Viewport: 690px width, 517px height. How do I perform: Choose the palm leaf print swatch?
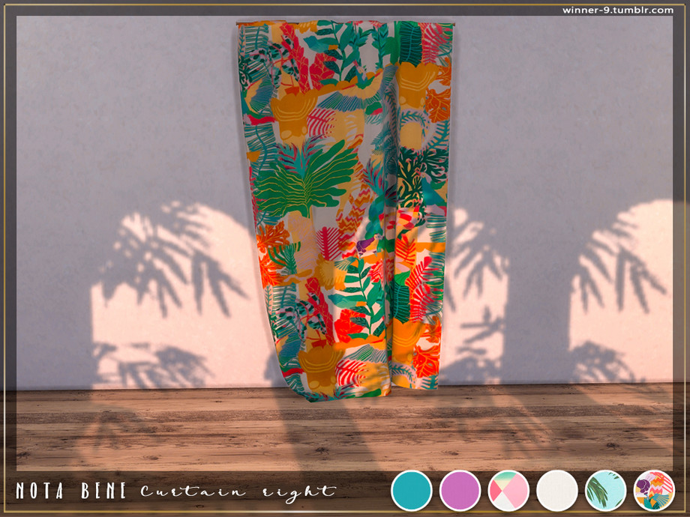pyautogui.click(x=605, y=490)
